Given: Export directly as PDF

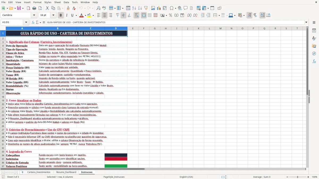Looking at the screenshot, I should (x=28, y=8).
